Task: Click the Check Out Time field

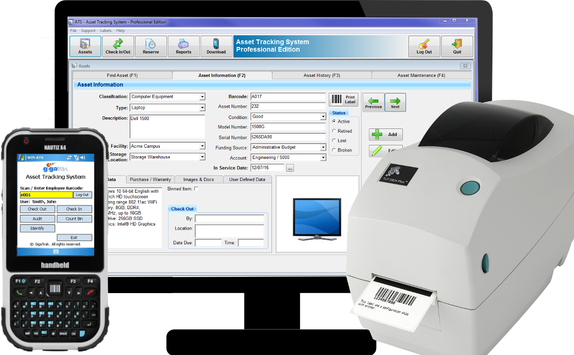Action: click(251, 243)
